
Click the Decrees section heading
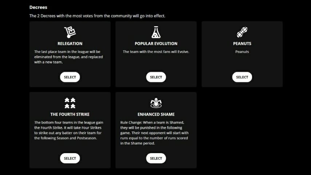tap(38, 7)
